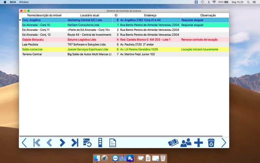This screenshot has height=163, width=260.
Task: Open Time Machine menu bar icon
Action: 202,2
